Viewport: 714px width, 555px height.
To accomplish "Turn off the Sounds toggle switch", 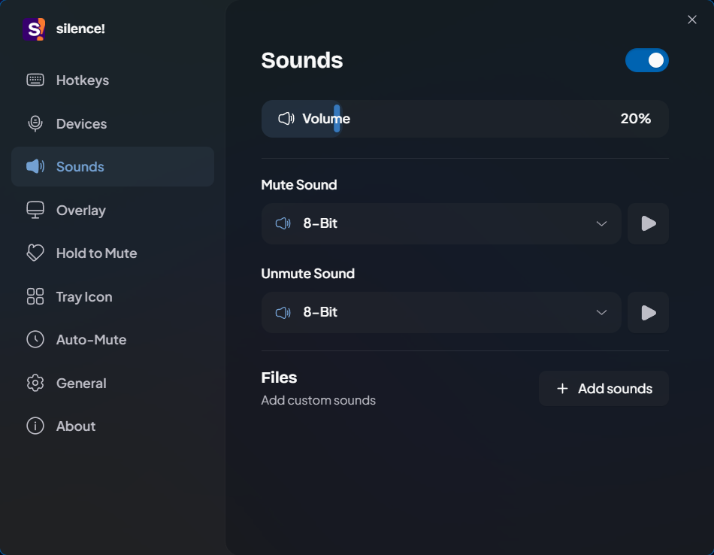I will tap(646, 60).
